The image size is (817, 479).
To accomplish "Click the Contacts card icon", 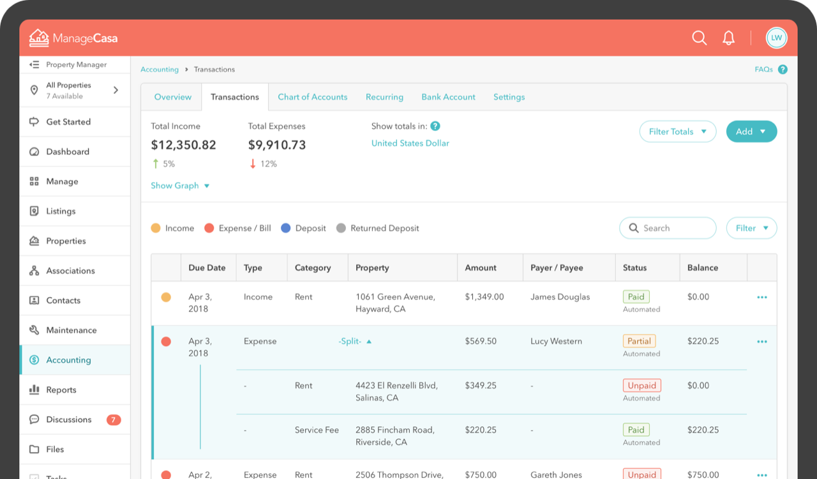I will (x=34, y=300).
